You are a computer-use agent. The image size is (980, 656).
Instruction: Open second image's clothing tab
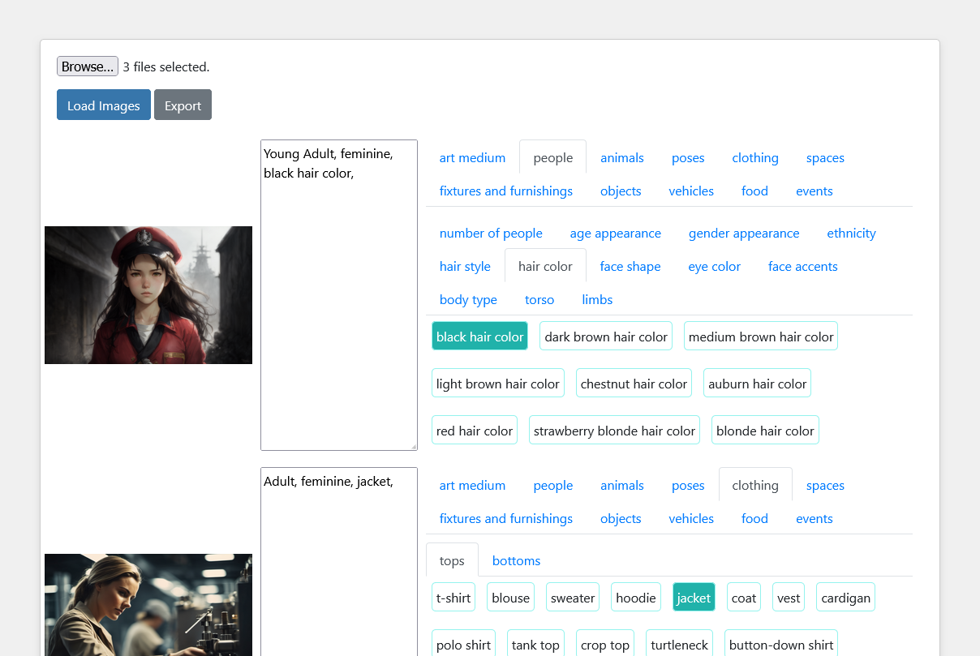pos(755,485)
